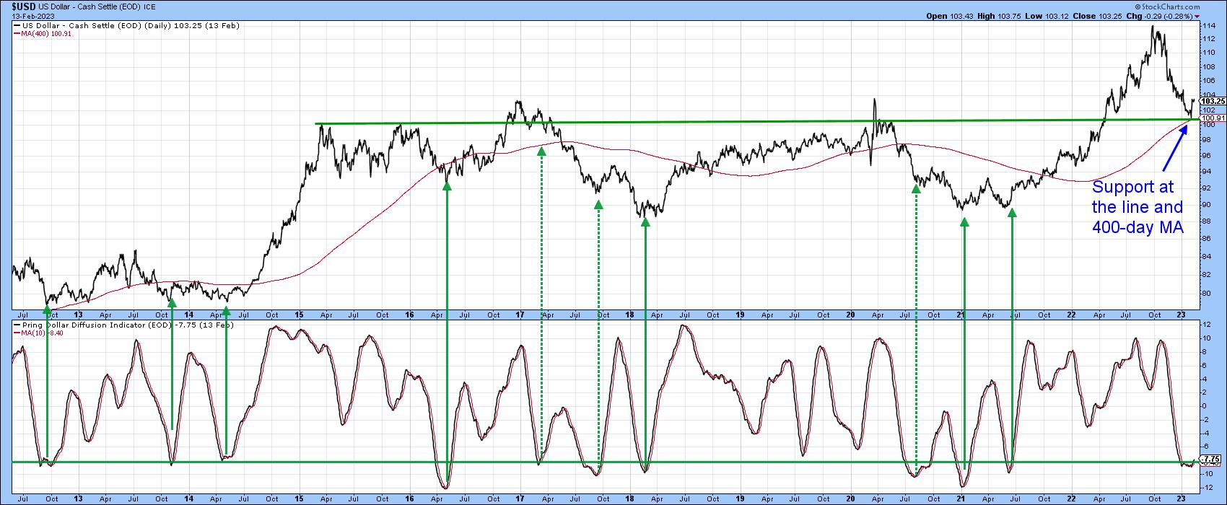
Task: Click the red MA(10) indicator legend marker
Action: [x=17, y=333]
